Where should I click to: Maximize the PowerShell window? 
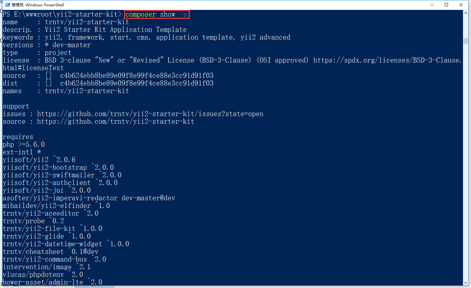coord(446,5)
